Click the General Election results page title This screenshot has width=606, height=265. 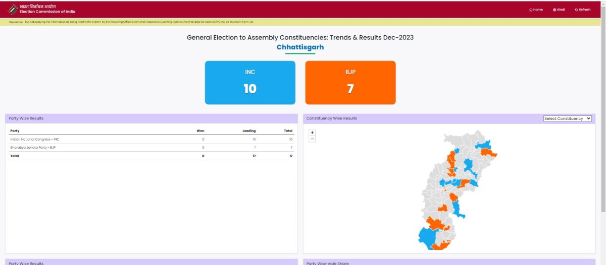[300, 37]
